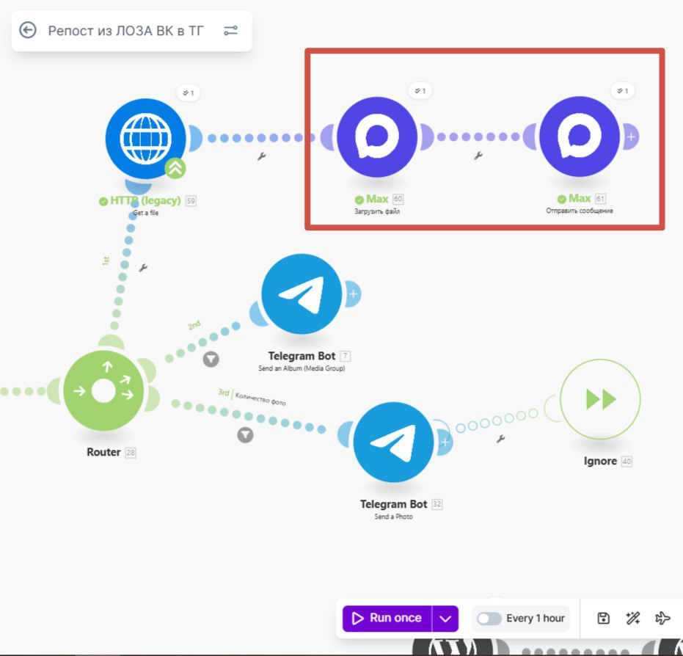Expand the Run once dropdown arrow
The image size is (683, 656).
[x=445, y=619]
